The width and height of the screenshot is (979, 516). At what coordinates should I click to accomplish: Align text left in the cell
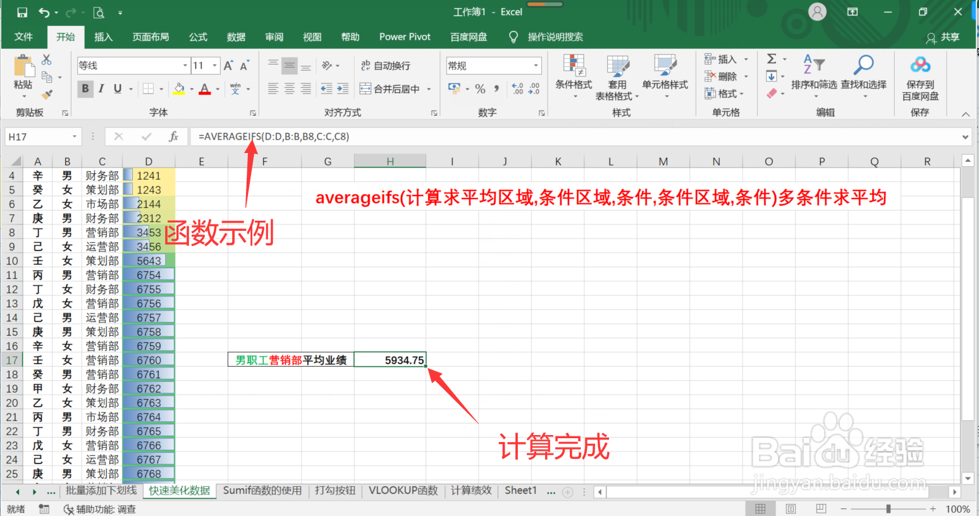pyautogui.click(x=273, y=89)
